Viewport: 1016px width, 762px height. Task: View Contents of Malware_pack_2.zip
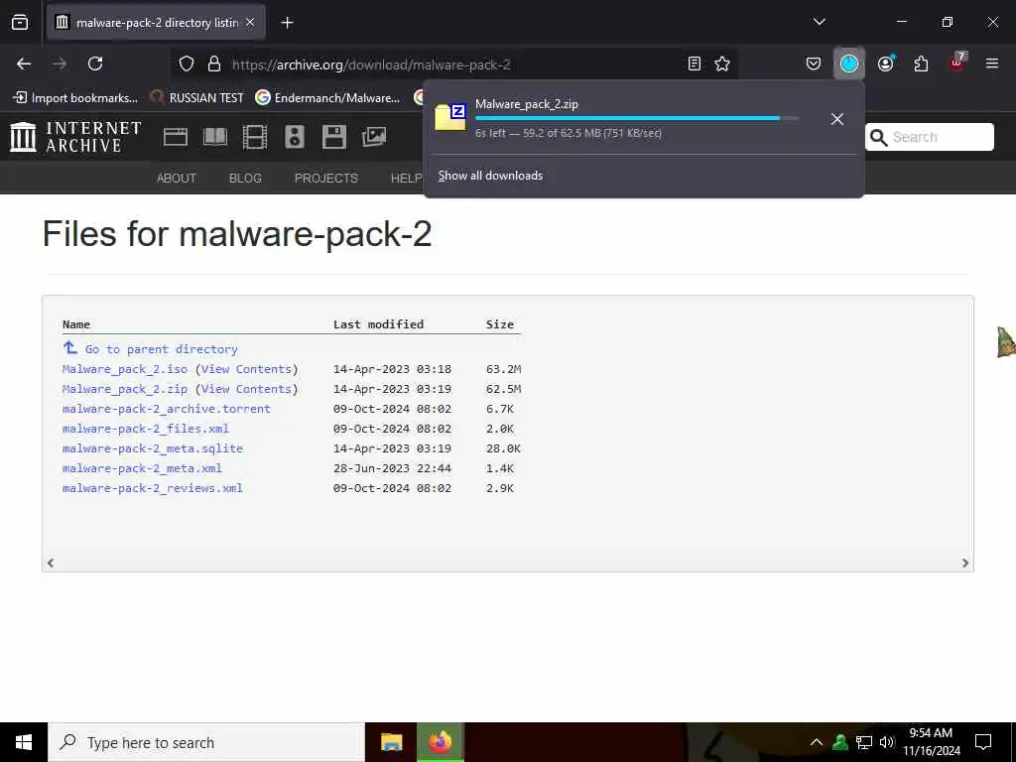[246, 389]
